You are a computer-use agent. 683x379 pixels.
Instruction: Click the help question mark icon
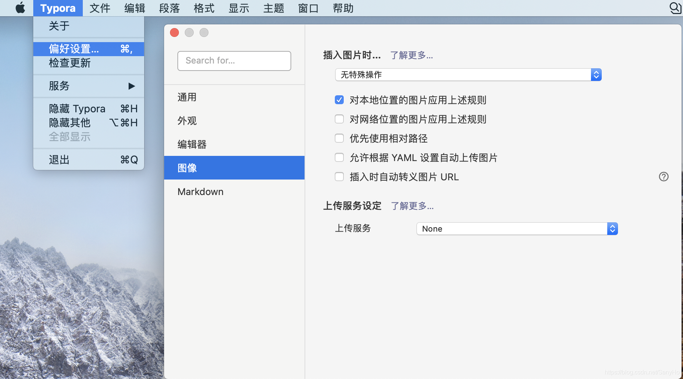coord(664,177)
